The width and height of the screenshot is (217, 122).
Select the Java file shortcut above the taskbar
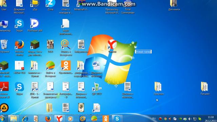(x=97, y=108)
